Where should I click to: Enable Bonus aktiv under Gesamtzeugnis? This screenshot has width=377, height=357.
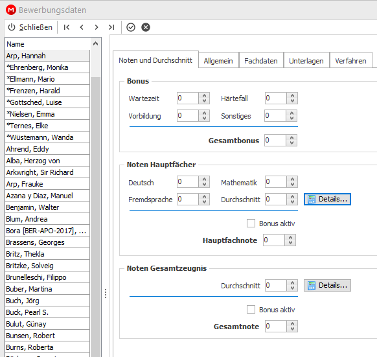click(x=251, y=309)
